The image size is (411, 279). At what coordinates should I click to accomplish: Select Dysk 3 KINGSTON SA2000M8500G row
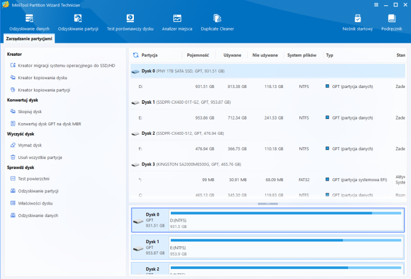coord(268,164)
